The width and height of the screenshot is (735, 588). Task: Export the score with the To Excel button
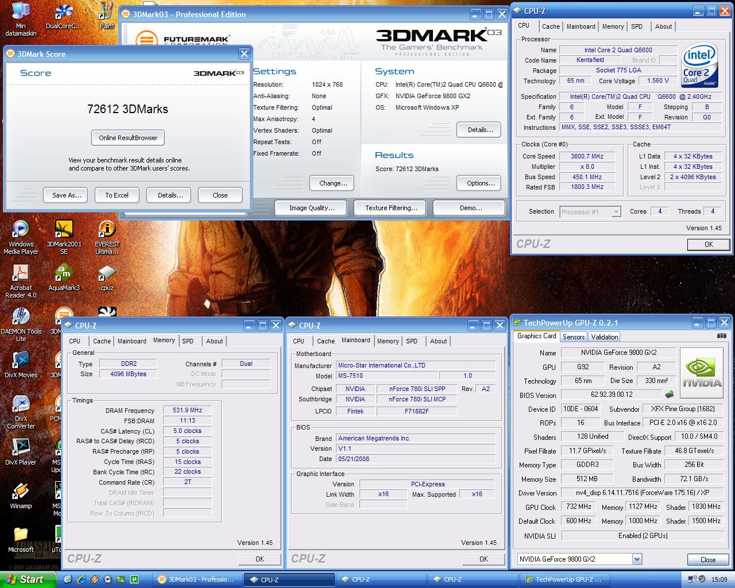pyautogui.click(x=117, y=195)
